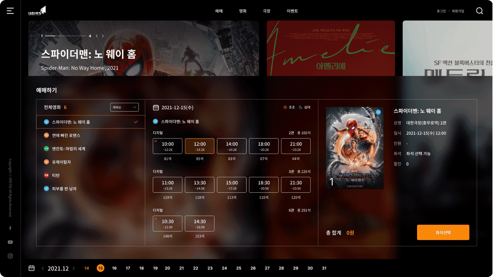493x277 pixels.
Task: Click 로그인 link
Action: click(441, 11)
